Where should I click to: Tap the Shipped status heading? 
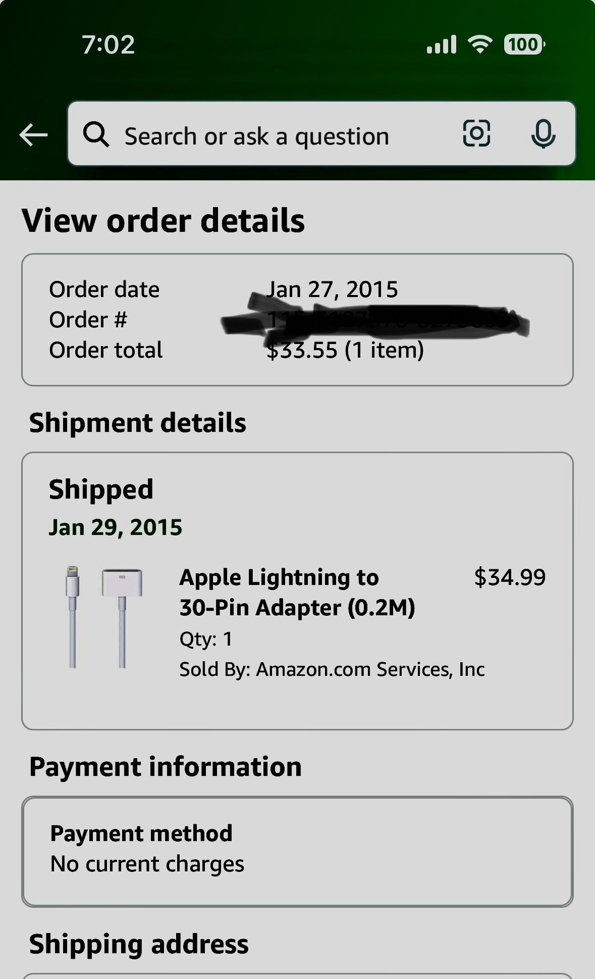point(101,489)
